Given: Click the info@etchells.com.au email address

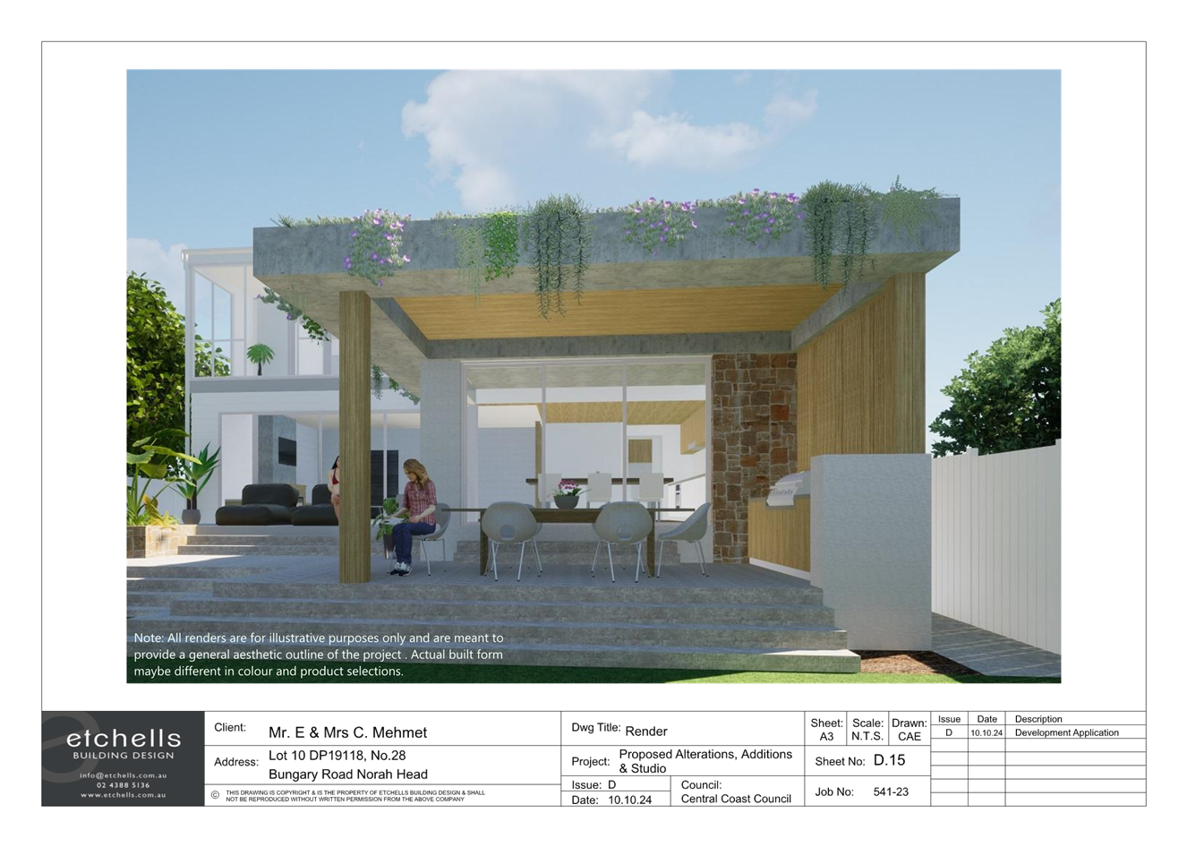Looking at the screenshot, I should tap(123, 775).
